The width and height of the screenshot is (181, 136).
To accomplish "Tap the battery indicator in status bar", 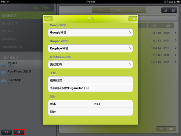I will (x=178, y=2).
